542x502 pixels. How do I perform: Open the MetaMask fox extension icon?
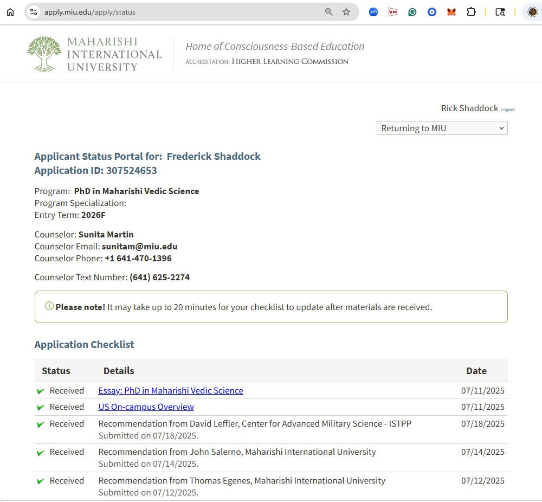pyautogui.click(x=451, y=12)
